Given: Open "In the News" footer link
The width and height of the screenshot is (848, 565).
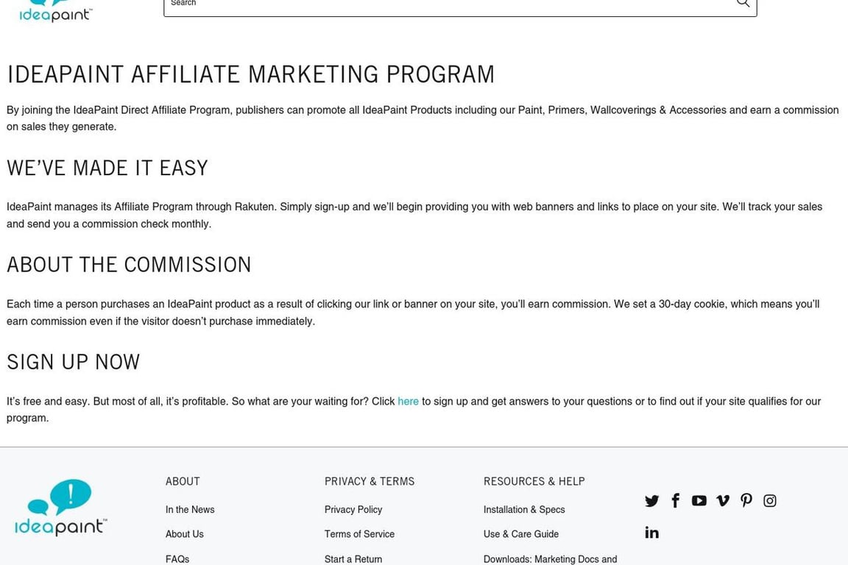Looking at the screenshot, I should [190, 510].
